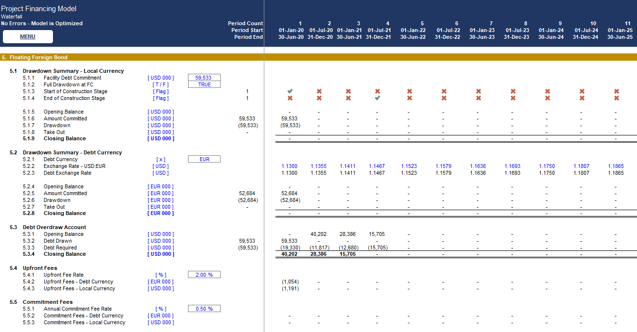
Task: Toggle the TRUE value for Full Drawdown at FC
Action: pos(204,83)
